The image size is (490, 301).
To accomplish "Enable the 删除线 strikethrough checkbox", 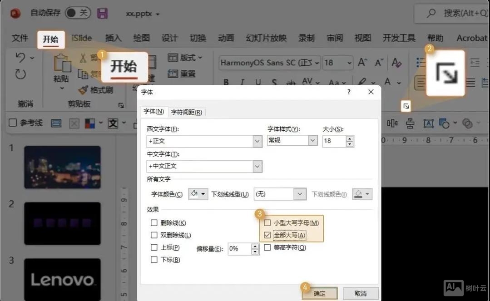I will 153,222.
